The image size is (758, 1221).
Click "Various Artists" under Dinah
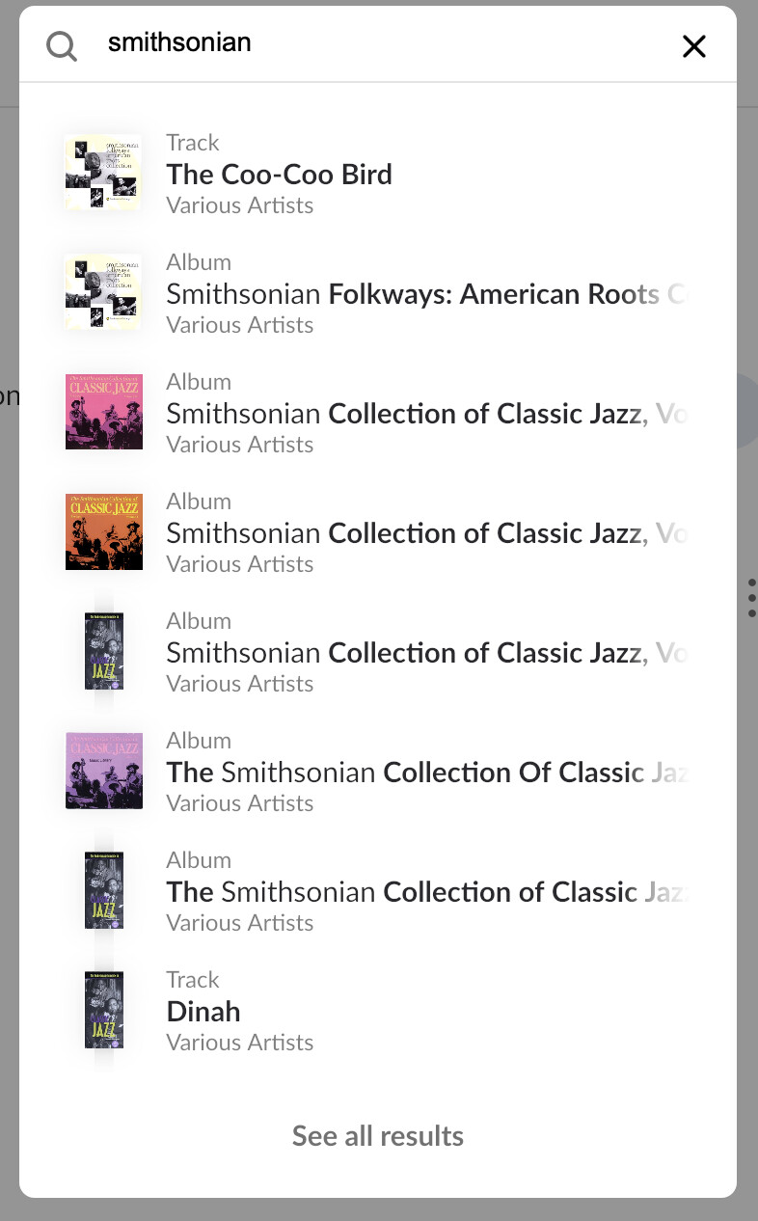[x=239, y=1043]
